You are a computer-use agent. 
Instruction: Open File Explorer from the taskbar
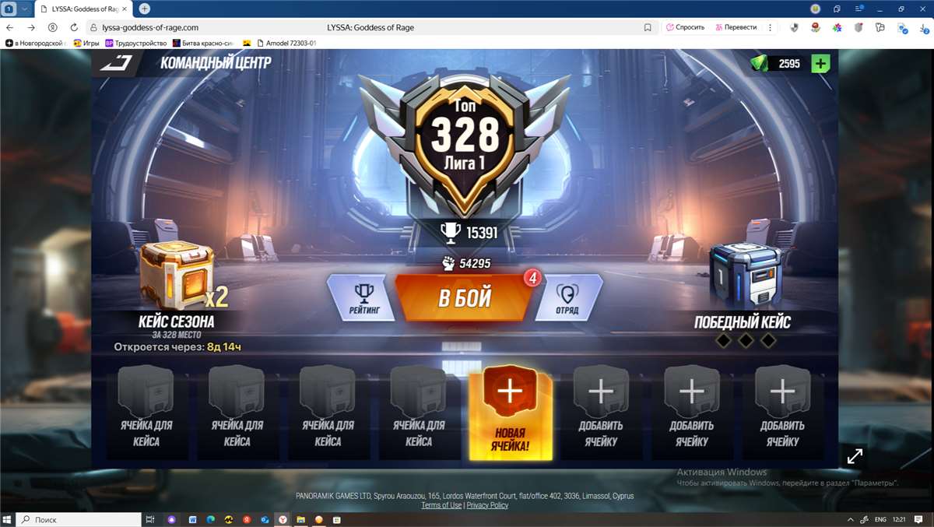[300, 519]
